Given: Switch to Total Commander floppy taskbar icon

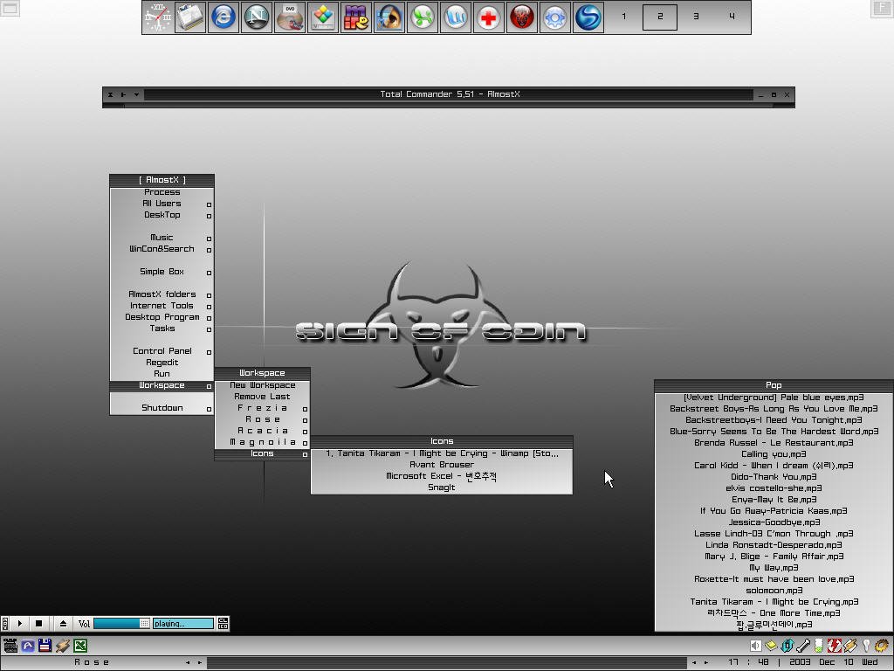Looking at the screenshot, I should point(45,646).
